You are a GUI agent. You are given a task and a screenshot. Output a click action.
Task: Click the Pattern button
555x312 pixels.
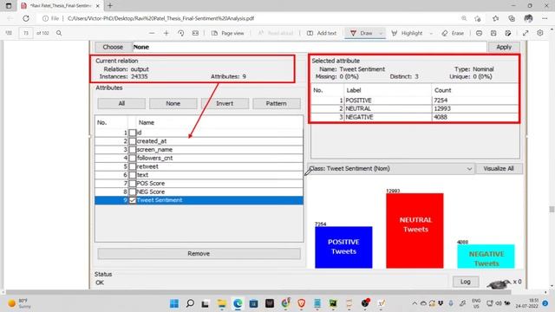click(277, 103)
